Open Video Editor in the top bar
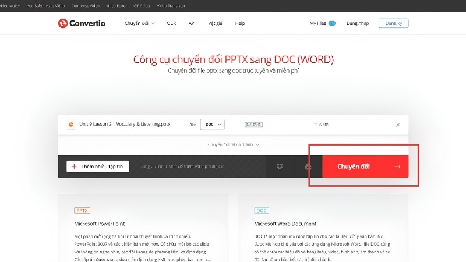This screenshot has height=262, width=466. point(116,6)
